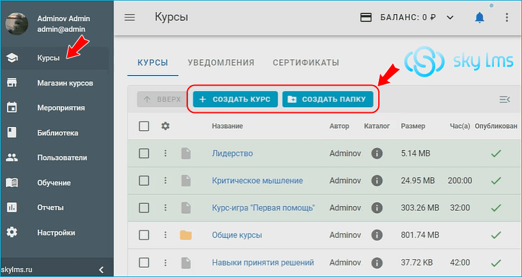The image size is (522, 277).
Task: Click the Критическое мышление document icon
Action: tap(186, 181)
